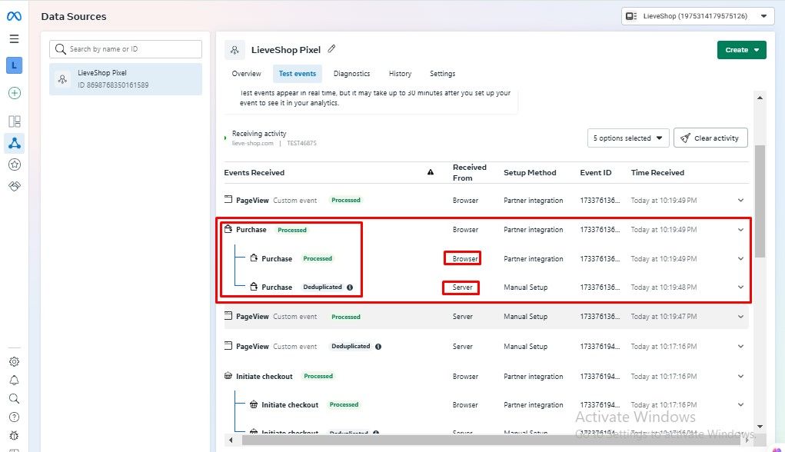Viewport: 785px width, 452px height.
Task: Click the Receiving activity label
Action: (259, 134)
